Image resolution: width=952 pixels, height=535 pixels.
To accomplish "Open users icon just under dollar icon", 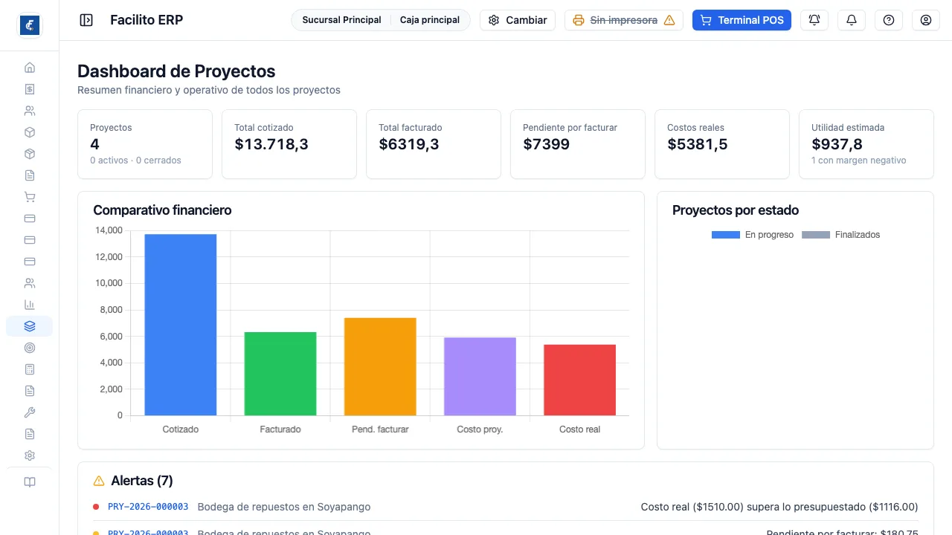I will [x=30, y=111].
